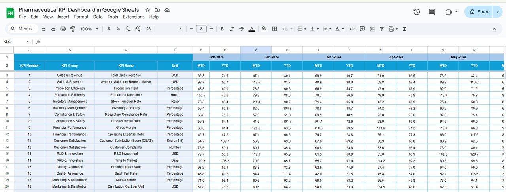Redo the last action

(53, 29)
